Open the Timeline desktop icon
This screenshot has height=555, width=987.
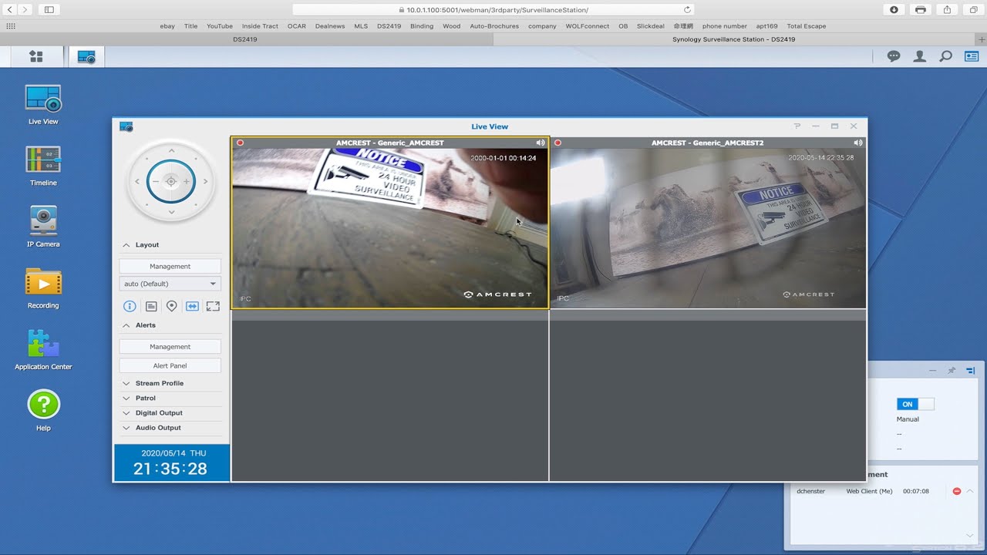[x=43, y=166]
